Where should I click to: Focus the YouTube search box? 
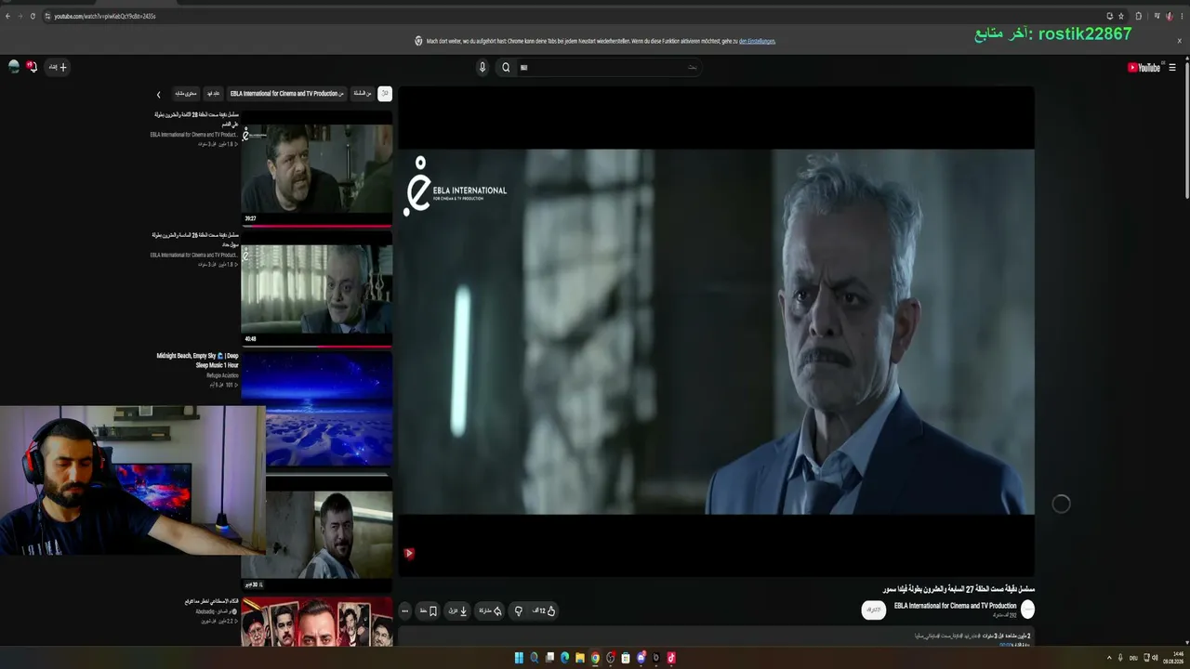609,67
